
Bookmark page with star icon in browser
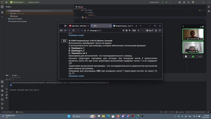(x=138, y=30)
